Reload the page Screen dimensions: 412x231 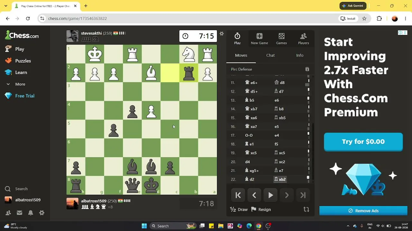(x=28, y=19)
